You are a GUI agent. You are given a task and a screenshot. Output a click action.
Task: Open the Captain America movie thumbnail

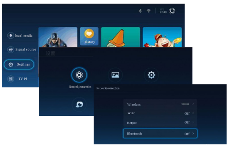[x=58, y=37]
